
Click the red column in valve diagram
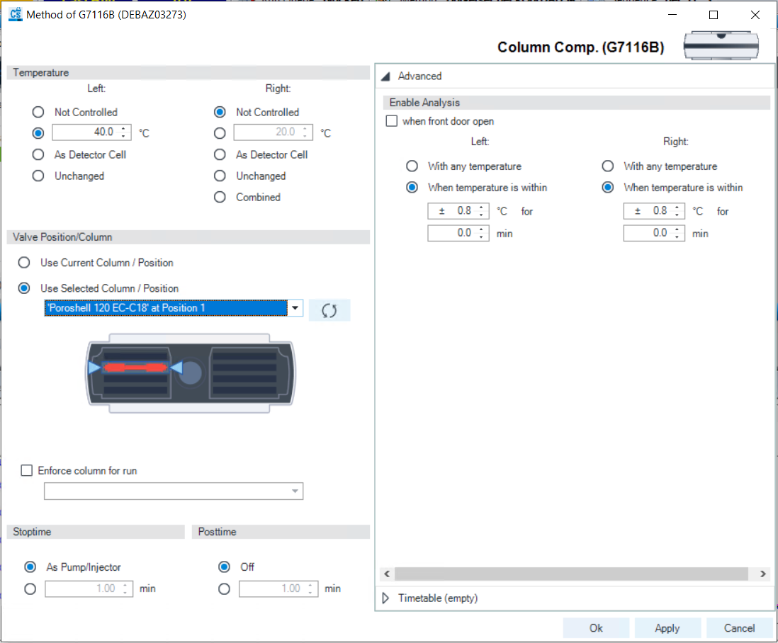135,368
